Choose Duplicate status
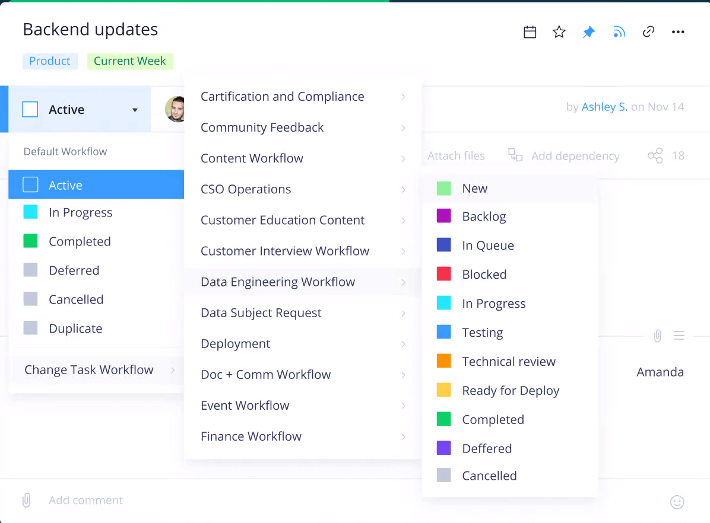The width and height of the screenshot is (710, 523). (x=96, y=328)
